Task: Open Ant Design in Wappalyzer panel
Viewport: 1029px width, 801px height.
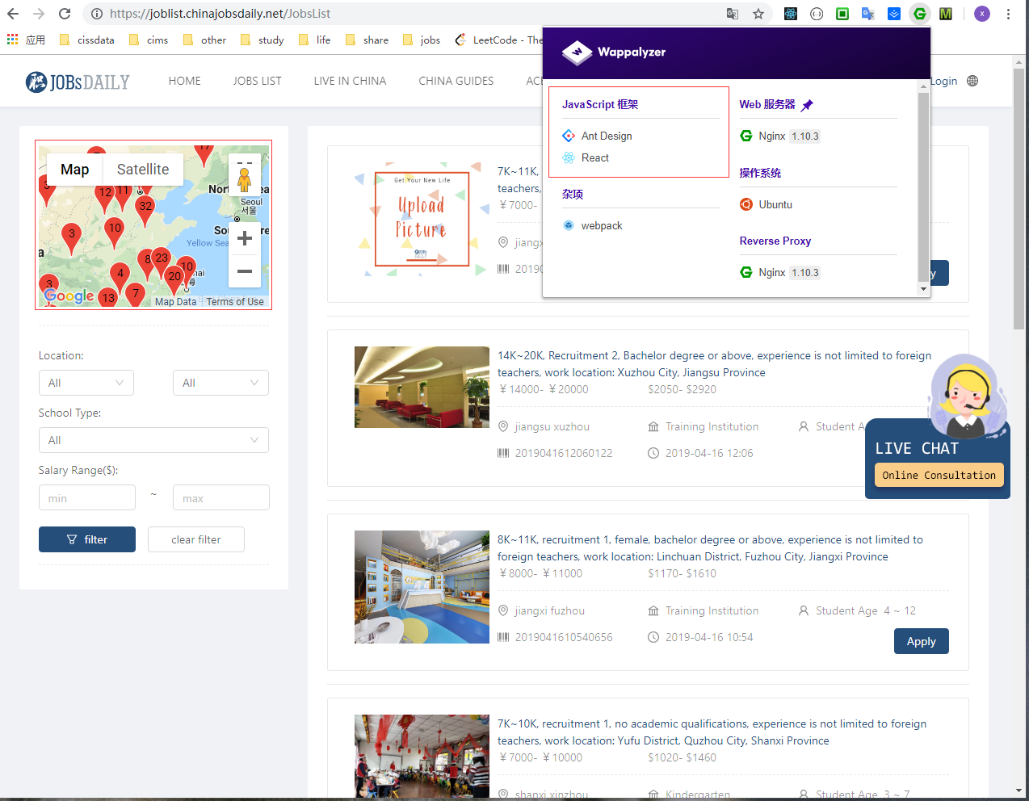Action: [598, 136]
